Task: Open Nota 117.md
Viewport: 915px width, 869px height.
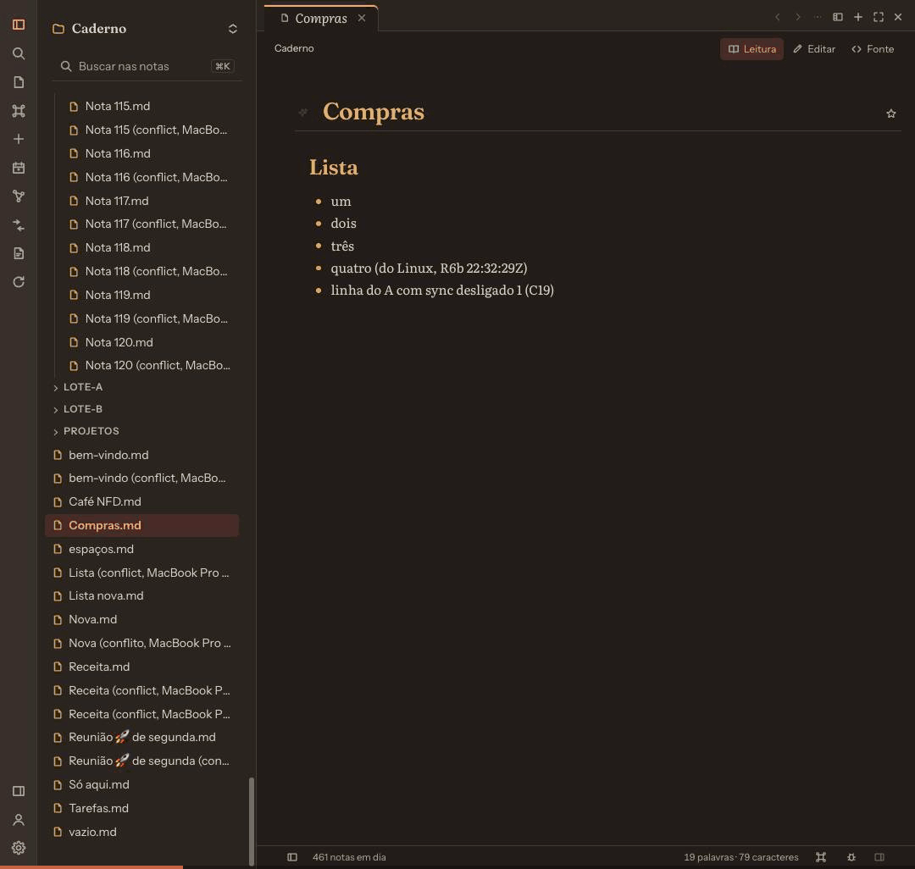Action: 150,201
